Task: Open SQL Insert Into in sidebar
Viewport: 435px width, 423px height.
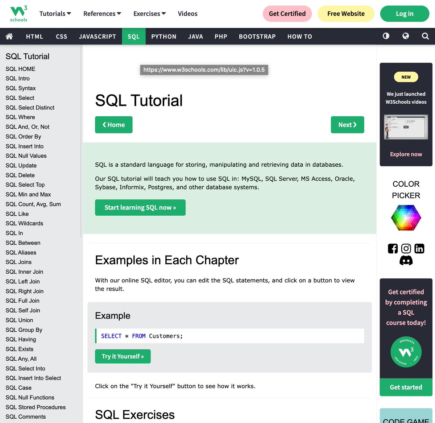Action: click(x=24, y=146)
